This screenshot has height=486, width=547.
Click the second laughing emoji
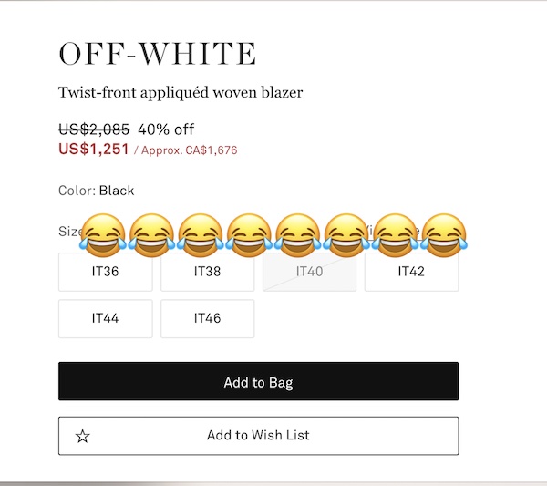tap(151, 235)
